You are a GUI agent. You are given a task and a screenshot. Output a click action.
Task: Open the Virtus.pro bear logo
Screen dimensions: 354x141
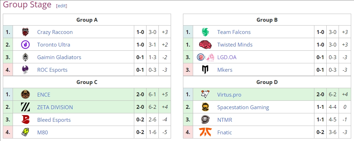(x=205, y=94)
